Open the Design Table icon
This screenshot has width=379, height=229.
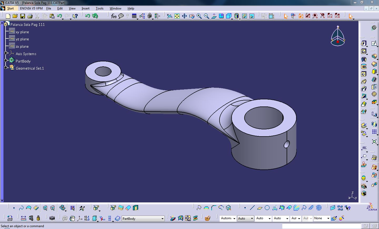134,16
